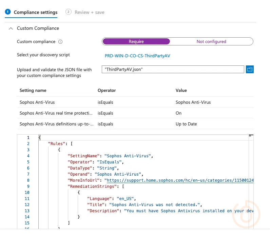This screenshot has width=270, height=238.
Task: Go to the Review + save tab
Action: 90,12
